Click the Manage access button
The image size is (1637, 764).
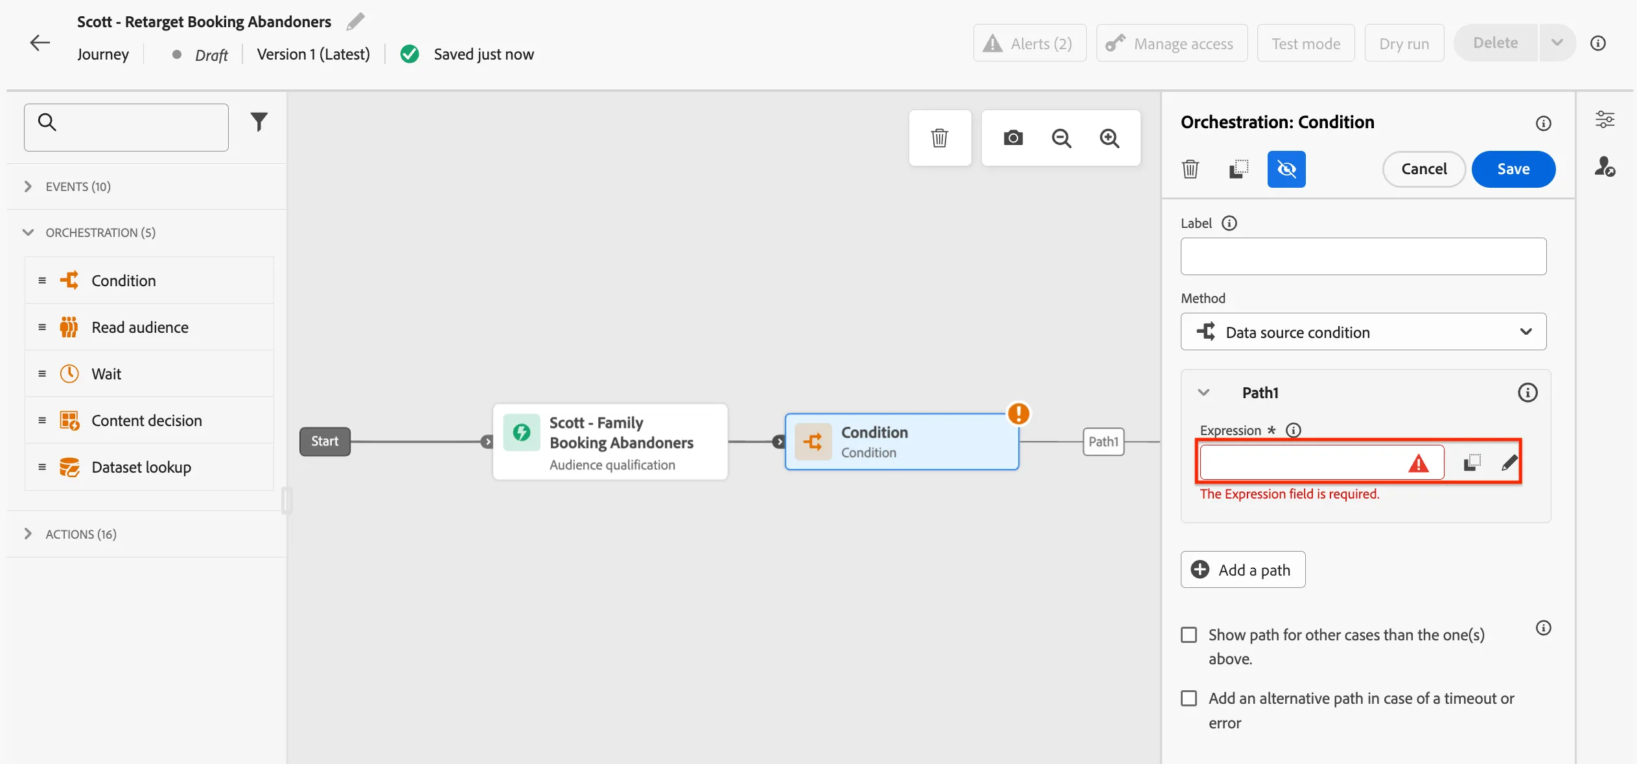[1172, 43]
